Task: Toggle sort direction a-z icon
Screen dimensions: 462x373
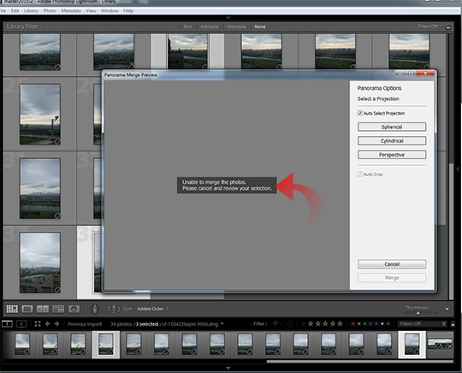Action: coord(114,309)
